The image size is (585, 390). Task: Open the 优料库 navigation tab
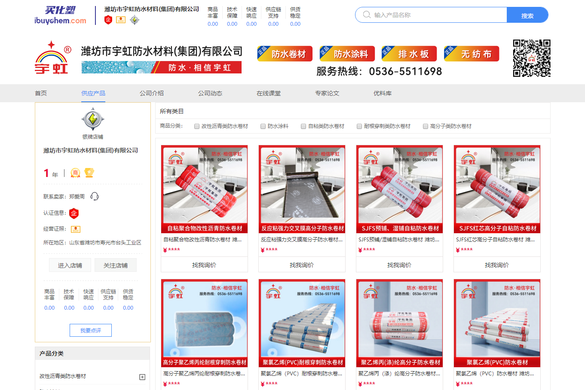(383, 93)
